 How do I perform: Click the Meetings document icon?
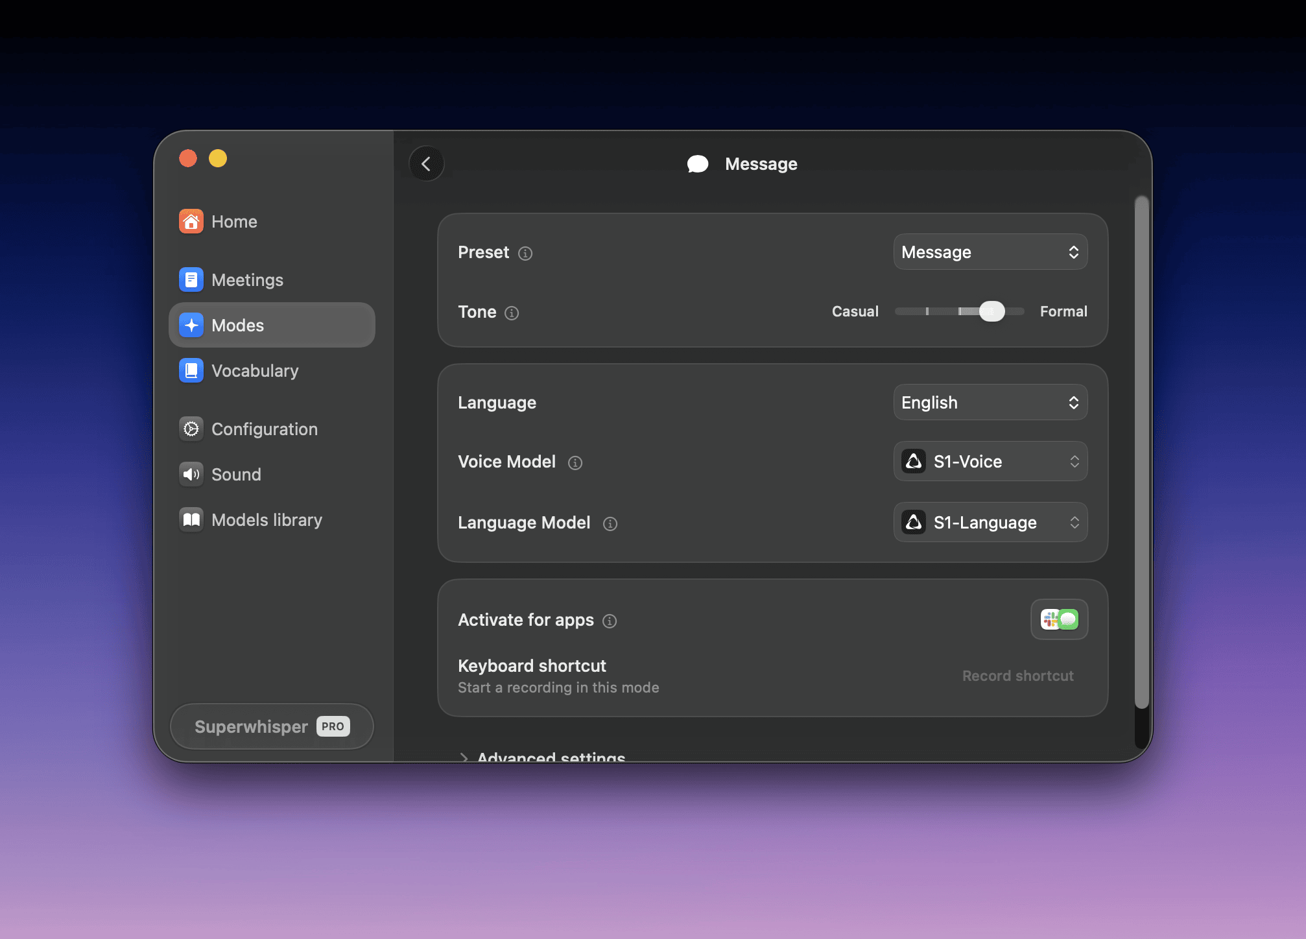(x=191, y=280)
